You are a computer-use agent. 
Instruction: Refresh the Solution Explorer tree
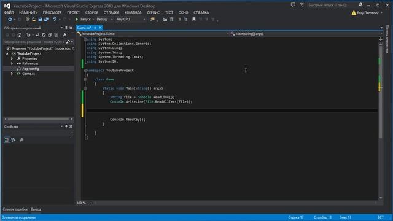44,35
